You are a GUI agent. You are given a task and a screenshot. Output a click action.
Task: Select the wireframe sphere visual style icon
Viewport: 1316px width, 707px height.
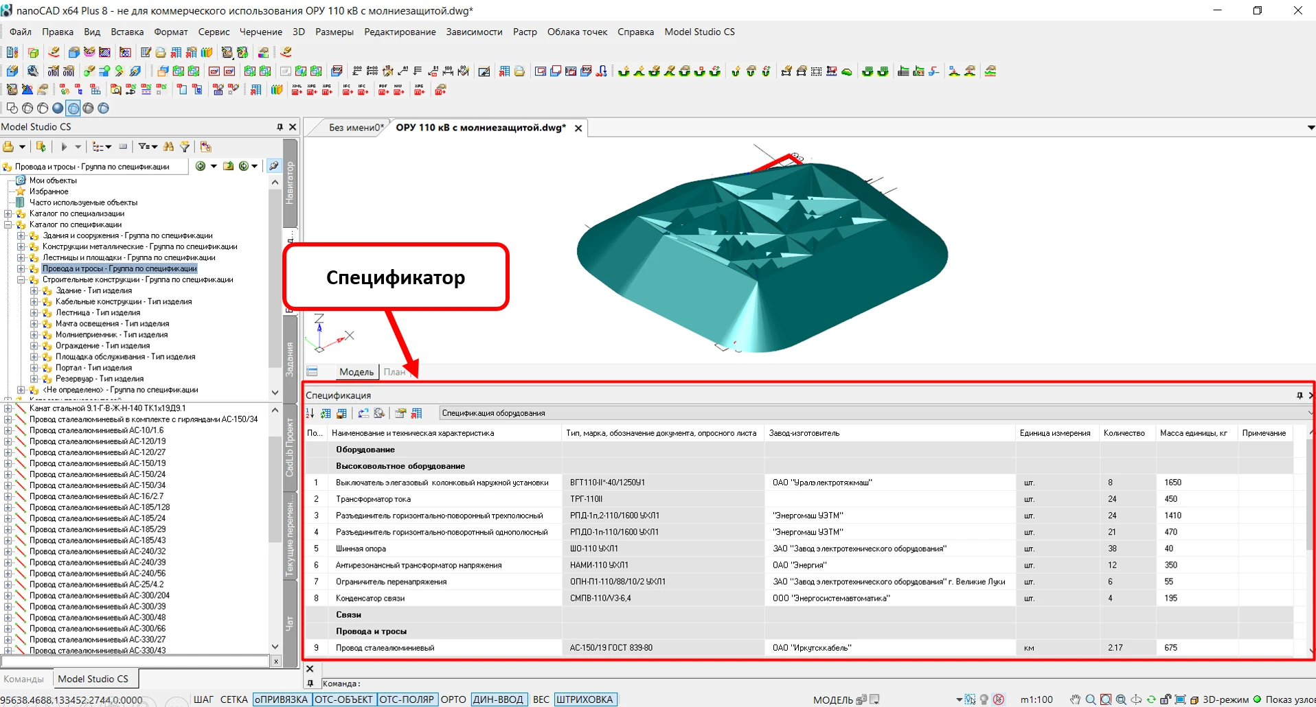(27, 108)
